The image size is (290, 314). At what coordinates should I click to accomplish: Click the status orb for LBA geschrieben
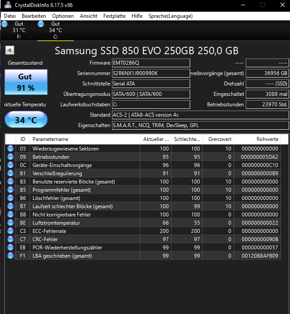tap(10, 256)
